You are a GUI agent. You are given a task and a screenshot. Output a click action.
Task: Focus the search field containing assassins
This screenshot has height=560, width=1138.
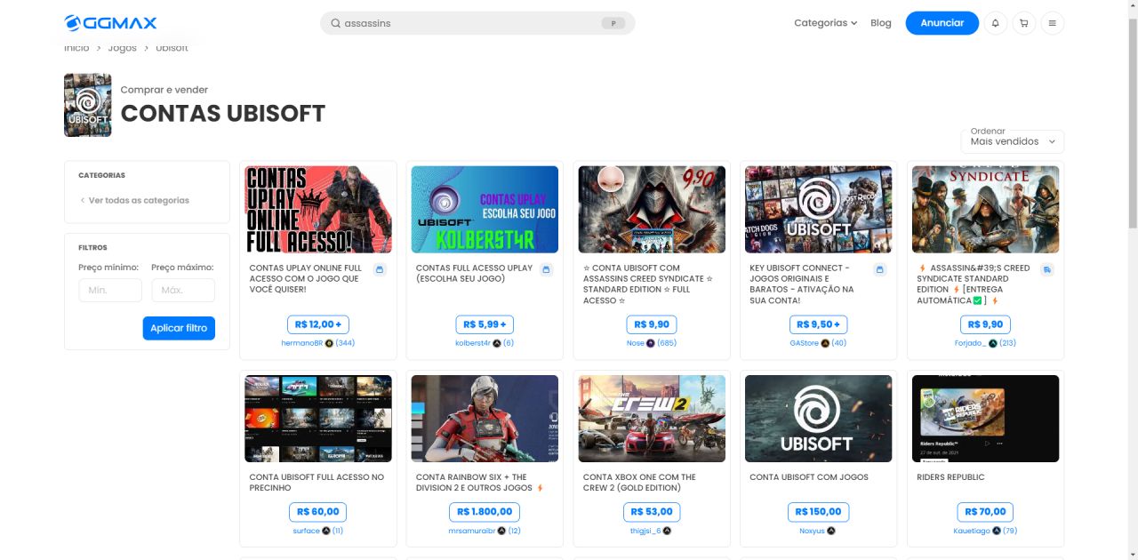477,23
